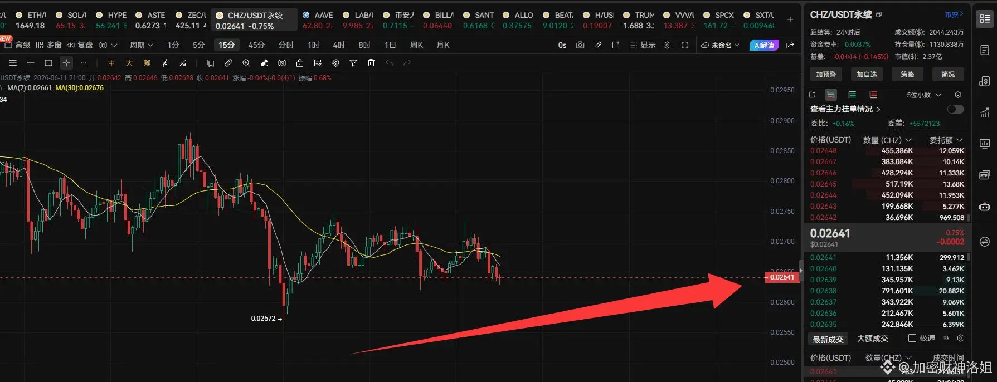Open order book settings gear
The height and width of the screenshot is (382, 997).
pos(958,95)
